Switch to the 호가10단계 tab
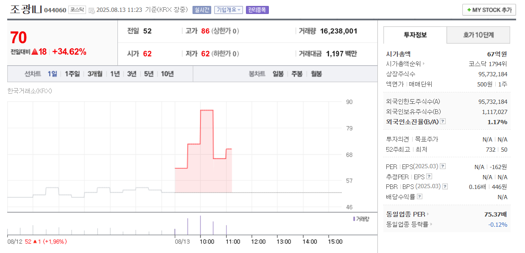This screenshot has width=525, height=253. pos(478,35)
